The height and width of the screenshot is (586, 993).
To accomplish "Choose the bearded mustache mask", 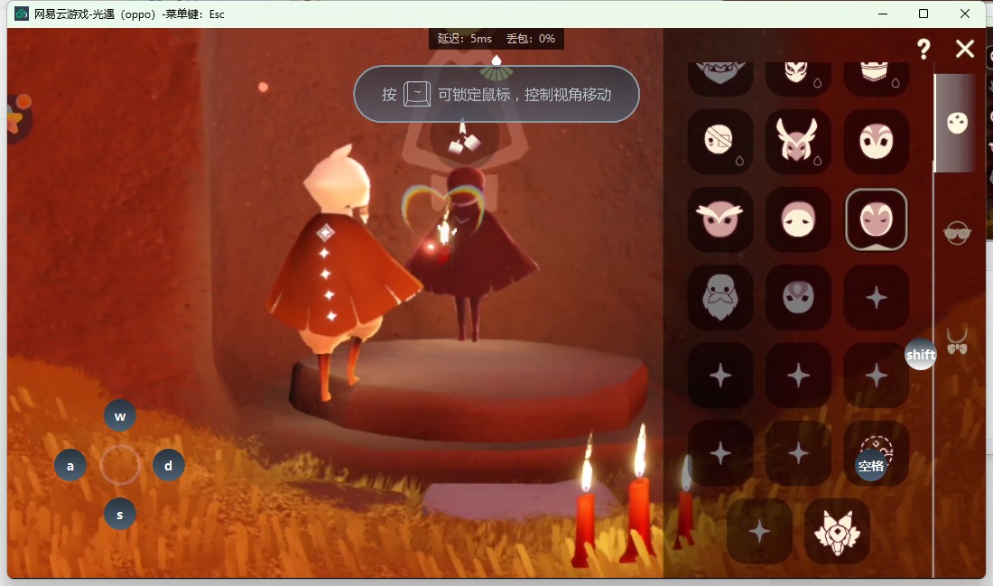I will (720, 297).
